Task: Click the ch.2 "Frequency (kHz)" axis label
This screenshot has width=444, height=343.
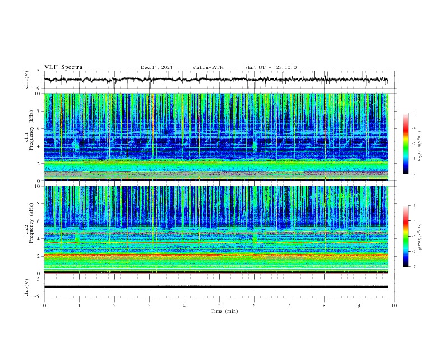Action: point(31,223)
